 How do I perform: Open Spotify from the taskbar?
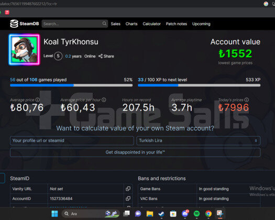pyautogui.click(x=196, y=214)
